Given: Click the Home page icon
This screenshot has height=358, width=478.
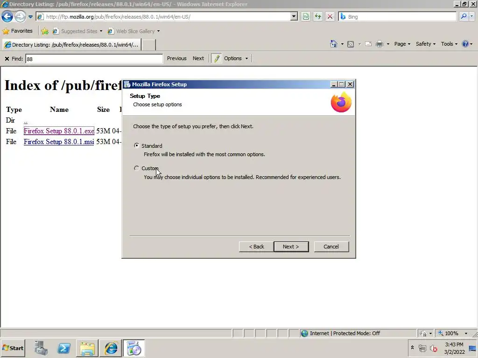Looking at the screenshot, I should [334, 44].
